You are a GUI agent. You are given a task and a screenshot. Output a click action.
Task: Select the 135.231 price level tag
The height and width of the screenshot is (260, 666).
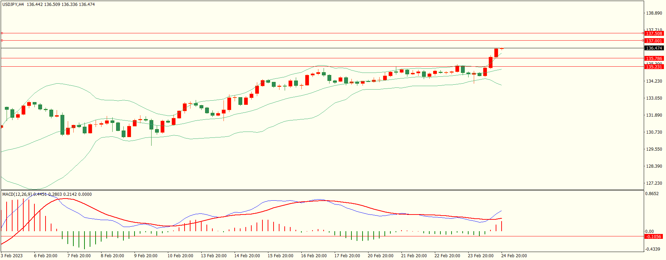(x=654, y=67)
